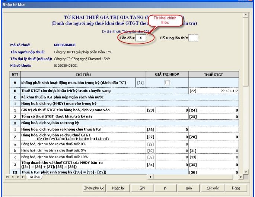The width and height of the screenshot is (255, 197).
Task: Click Nhập lại button
Action: [118, 188]
